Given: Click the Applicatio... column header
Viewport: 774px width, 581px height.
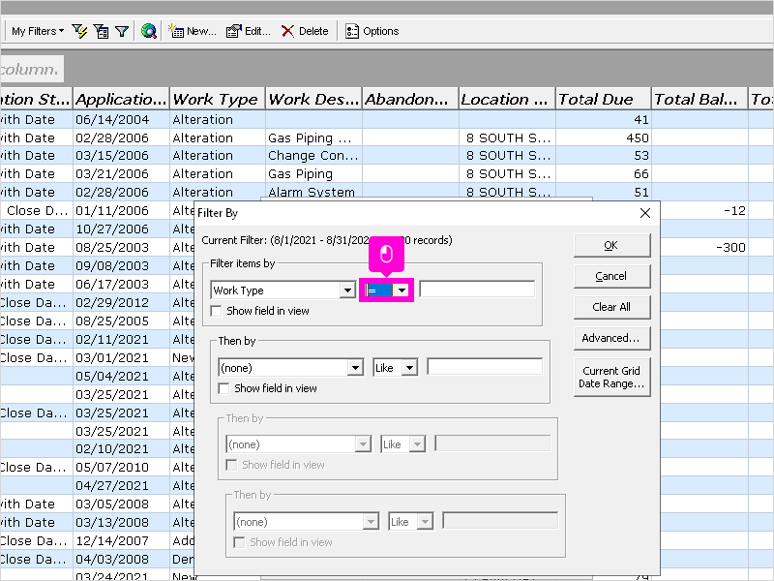Looking at the screenshot, I should 121,100.
